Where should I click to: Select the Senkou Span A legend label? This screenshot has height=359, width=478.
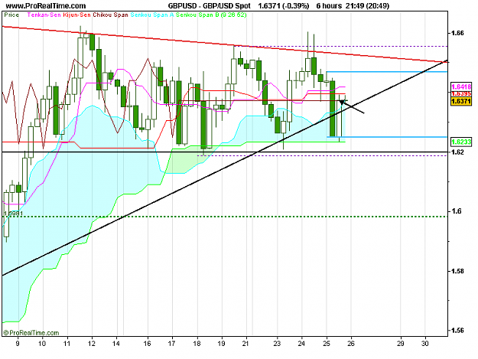152,15
